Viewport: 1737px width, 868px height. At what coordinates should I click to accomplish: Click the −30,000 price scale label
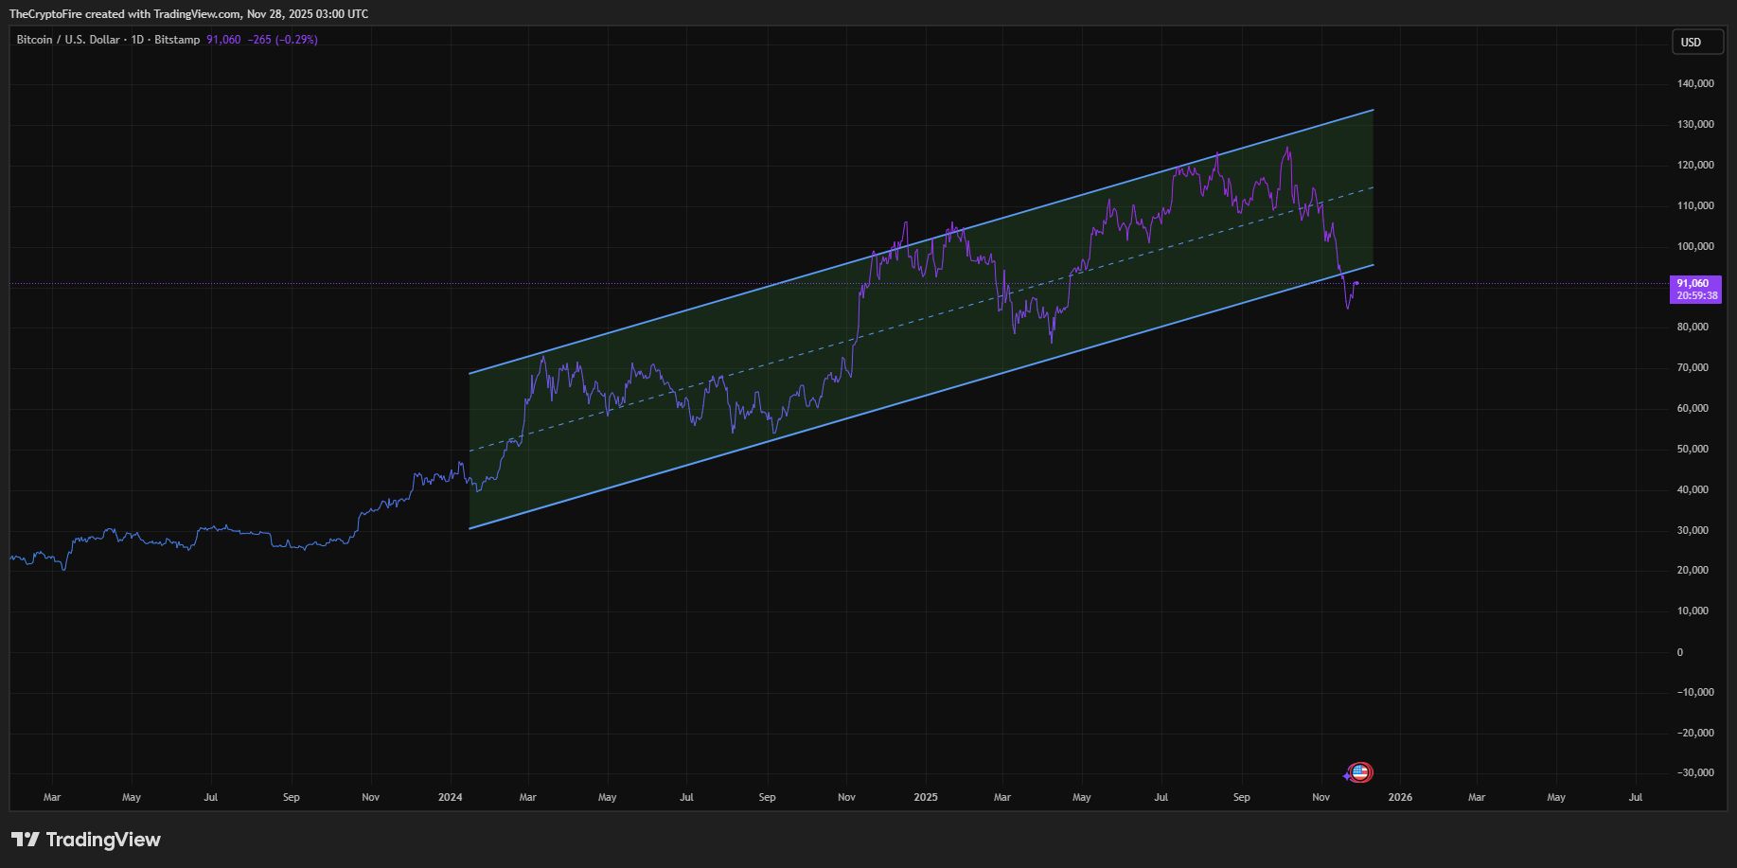click(1693, 772)
